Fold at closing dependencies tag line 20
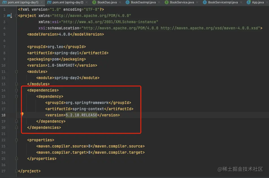The image size is (269, 178). (16, 127)
